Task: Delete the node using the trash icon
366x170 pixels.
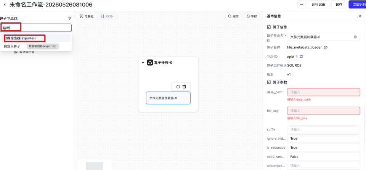Action: coord(185,87)
